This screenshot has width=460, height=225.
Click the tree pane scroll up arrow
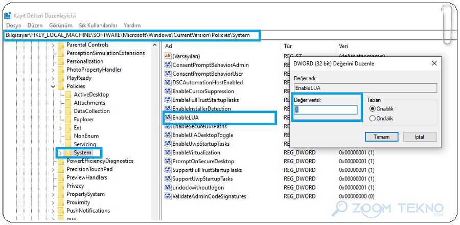[154, 45]
